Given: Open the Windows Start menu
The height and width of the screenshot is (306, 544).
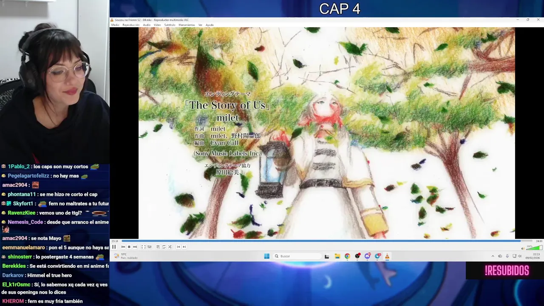Looking at the screenshot, I should coord(266,256).
